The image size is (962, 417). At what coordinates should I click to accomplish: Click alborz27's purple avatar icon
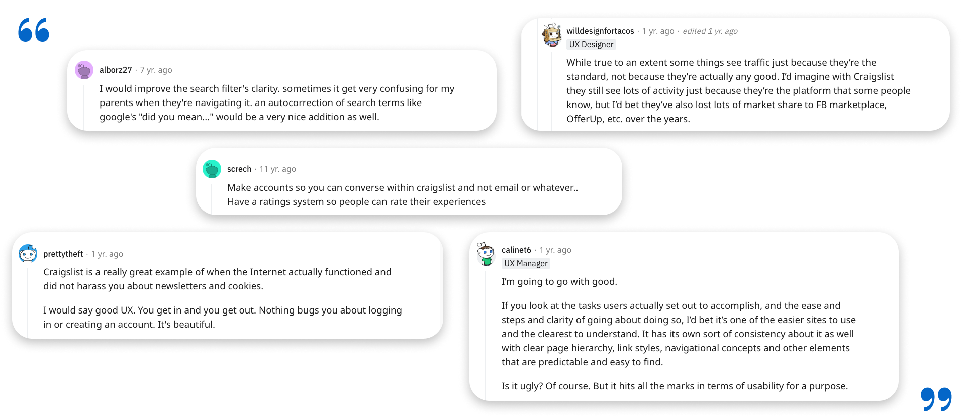click(x=84, y=70)
